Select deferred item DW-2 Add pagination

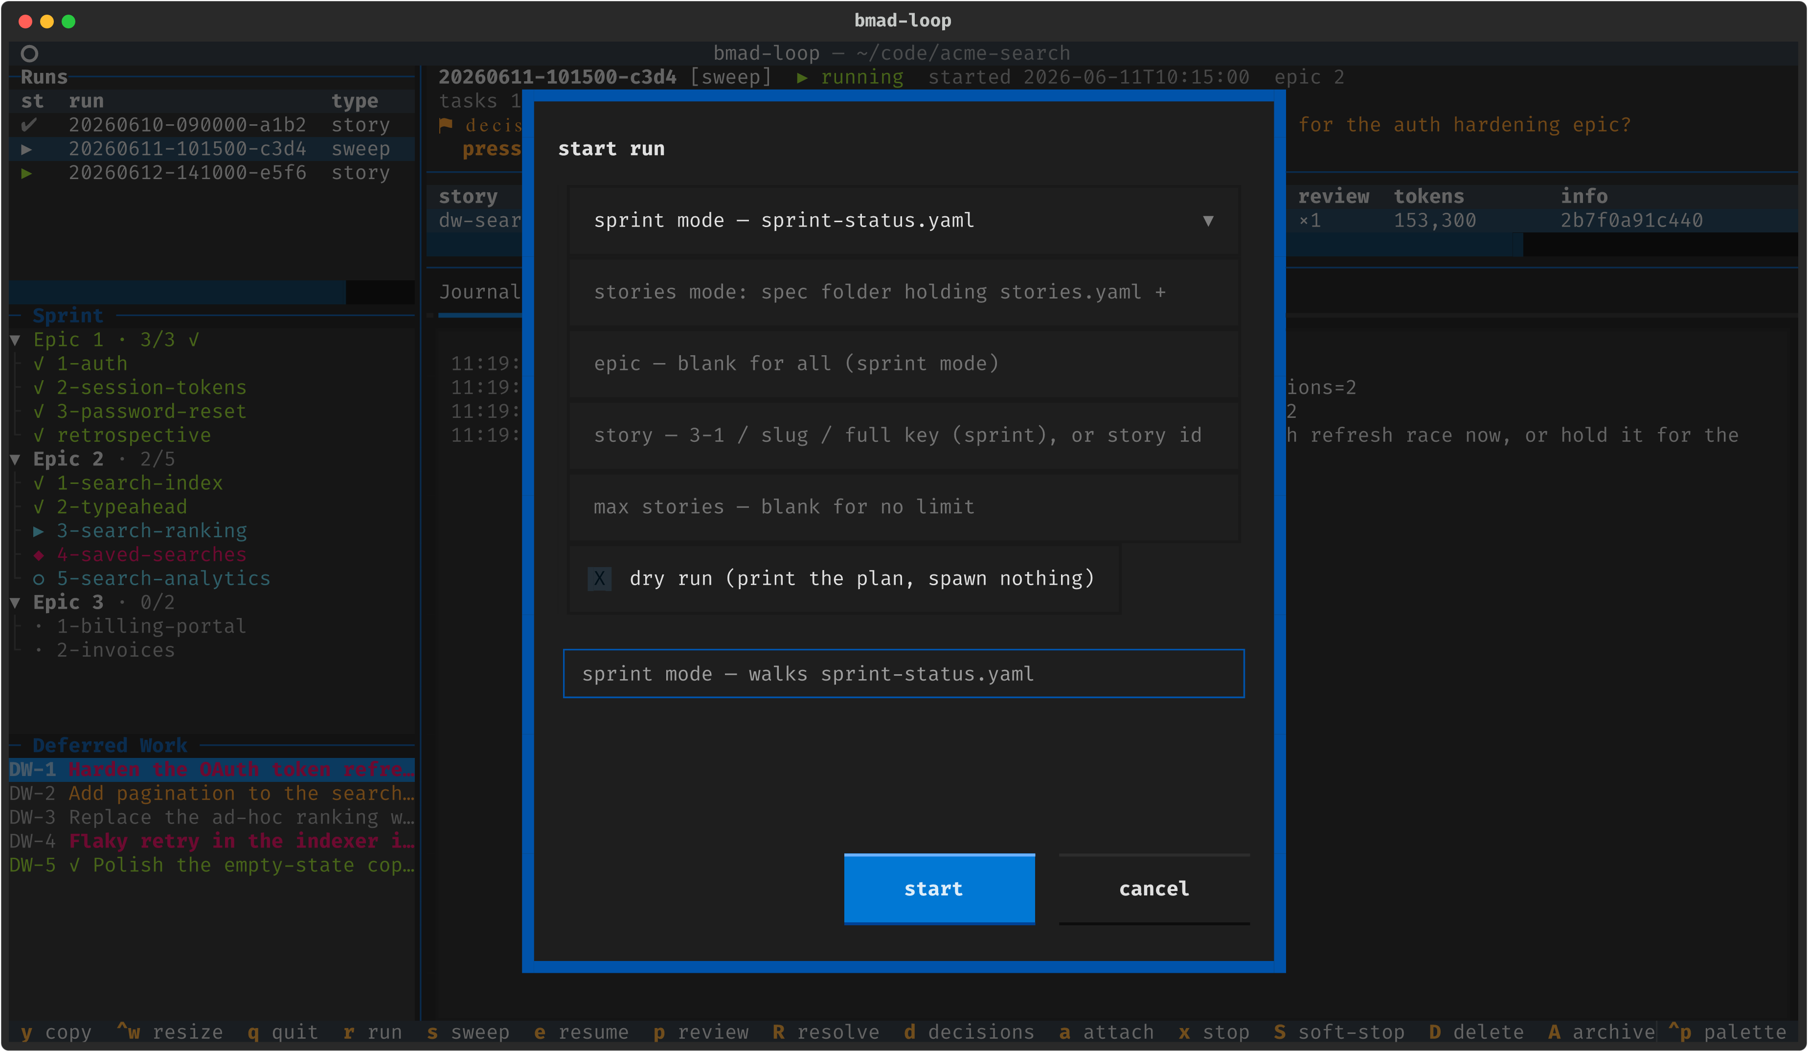[212, 794]
